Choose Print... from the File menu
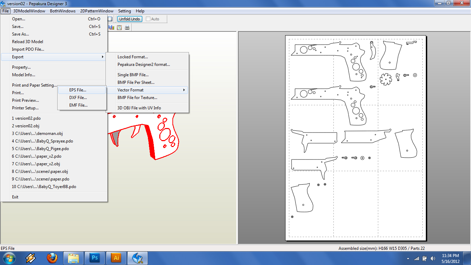 pos(18,93)
